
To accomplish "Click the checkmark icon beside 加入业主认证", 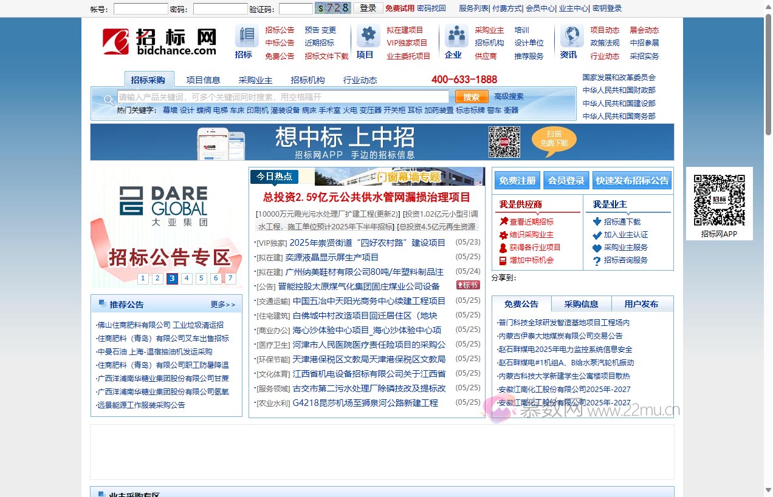I will 596,234.
